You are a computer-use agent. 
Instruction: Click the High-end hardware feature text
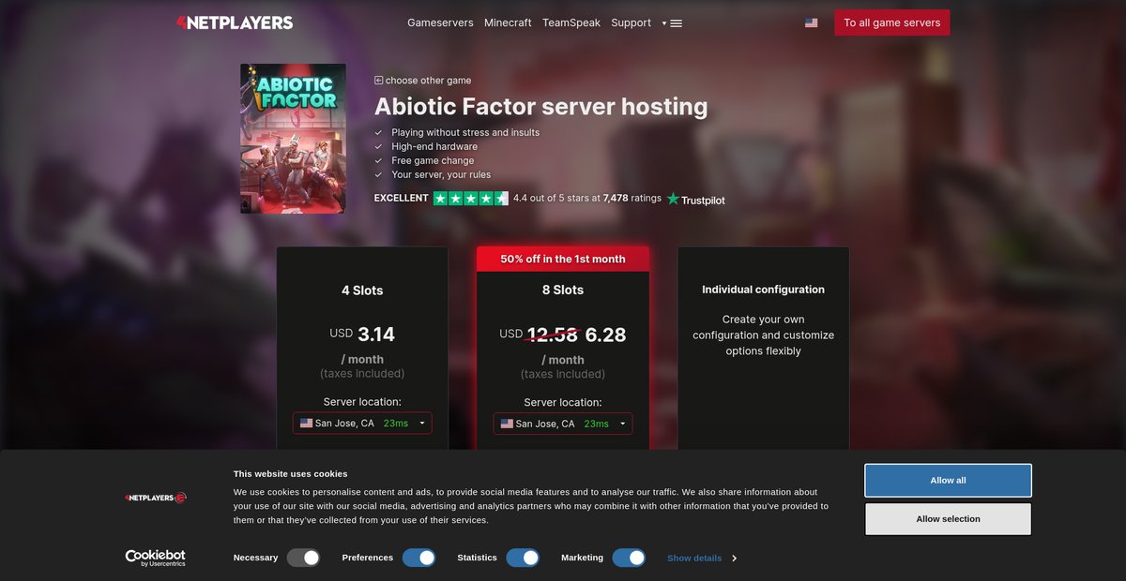click(434, 146)
